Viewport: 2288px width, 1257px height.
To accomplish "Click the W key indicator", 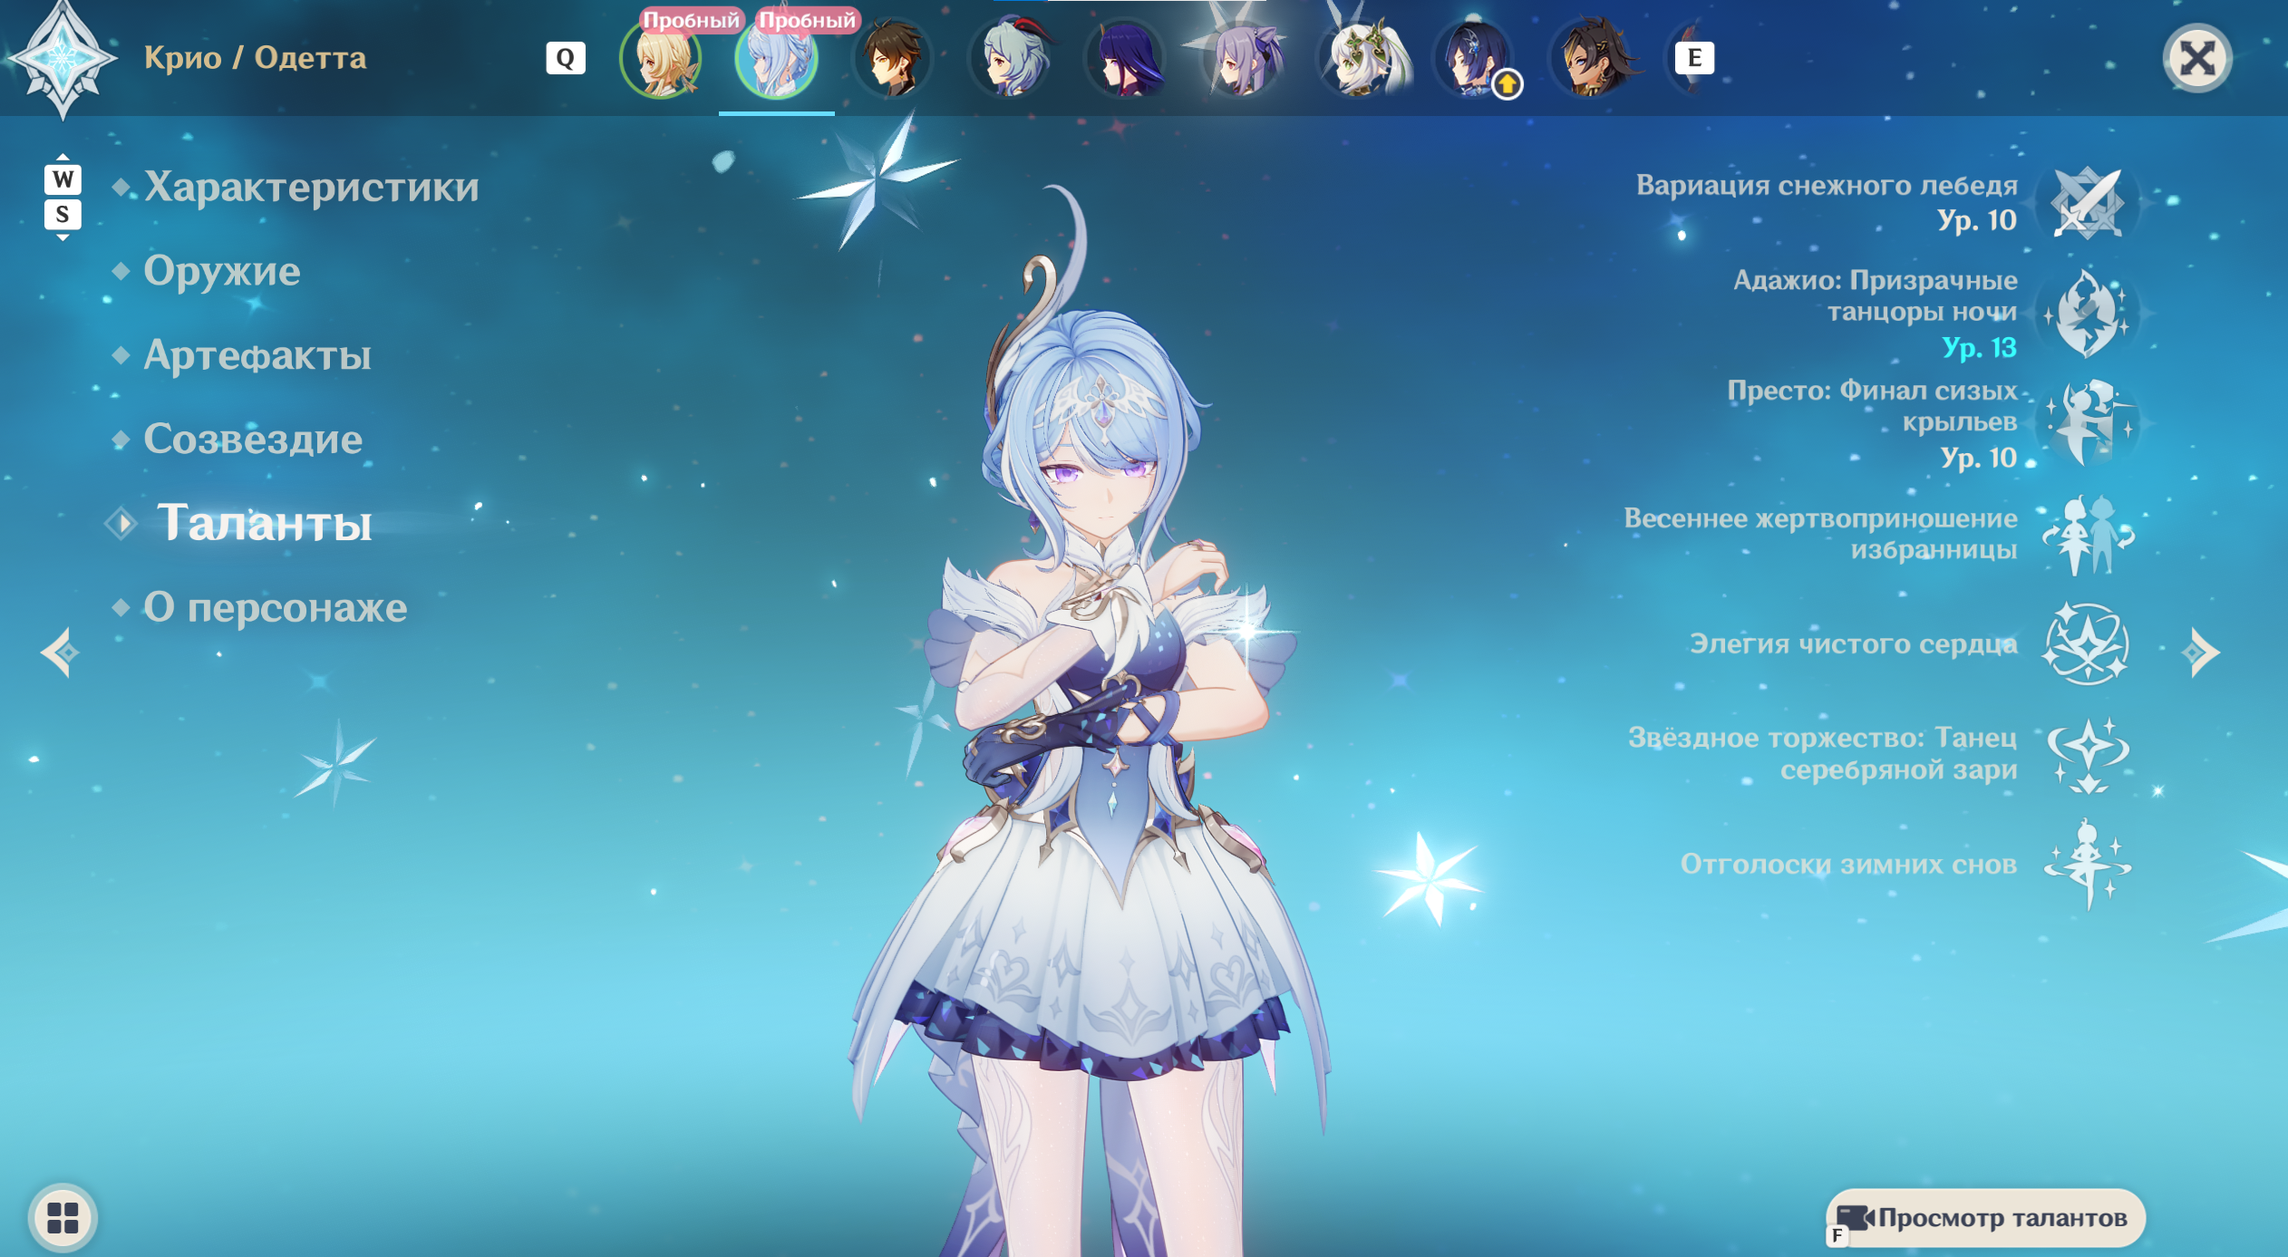I will click(x=63, y=179).
